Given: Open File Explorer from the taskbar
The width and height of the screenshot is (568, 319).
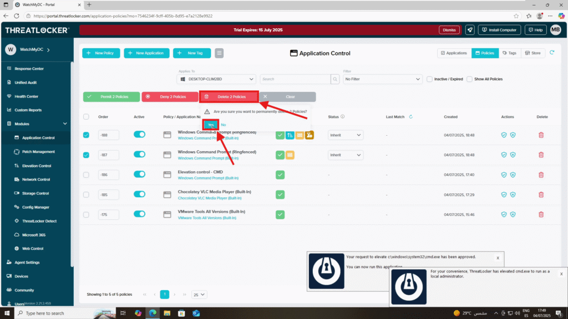Looking at the screenshot, I should click(x=167, y=313).
